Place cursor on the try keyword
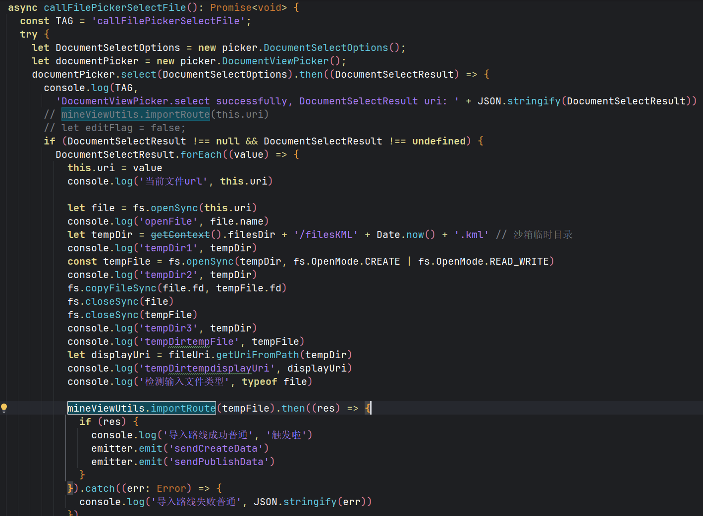Image resolution: width=703 pixels, height=516 pixels. click(28, 34)
